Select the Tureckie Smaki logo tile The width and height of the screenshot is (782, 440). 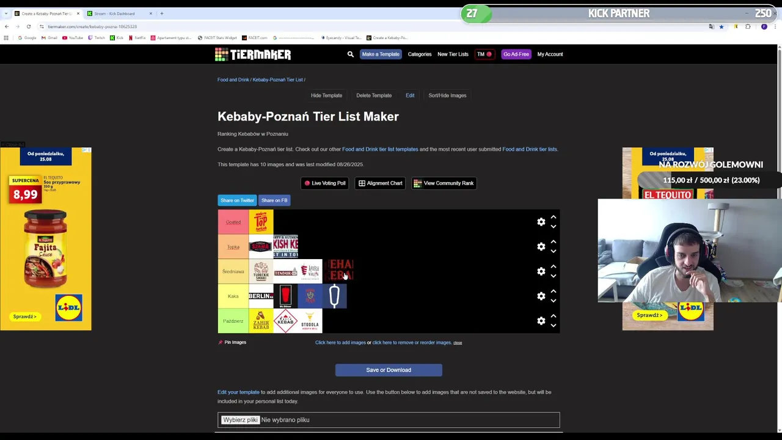pyautogui.click(x=261, y=271)
